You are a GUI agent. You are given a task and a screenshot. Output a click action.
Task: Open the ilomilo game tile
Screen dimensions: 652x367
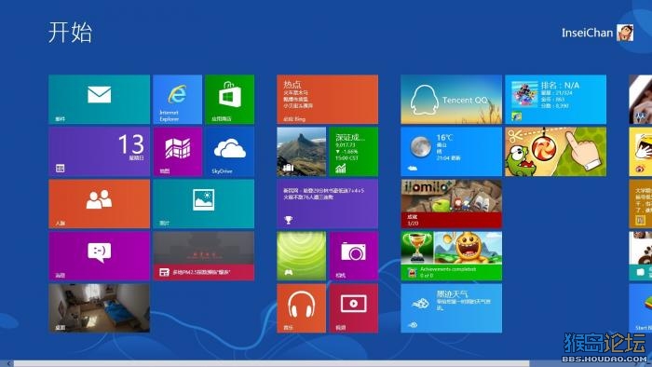click(451, 204)
